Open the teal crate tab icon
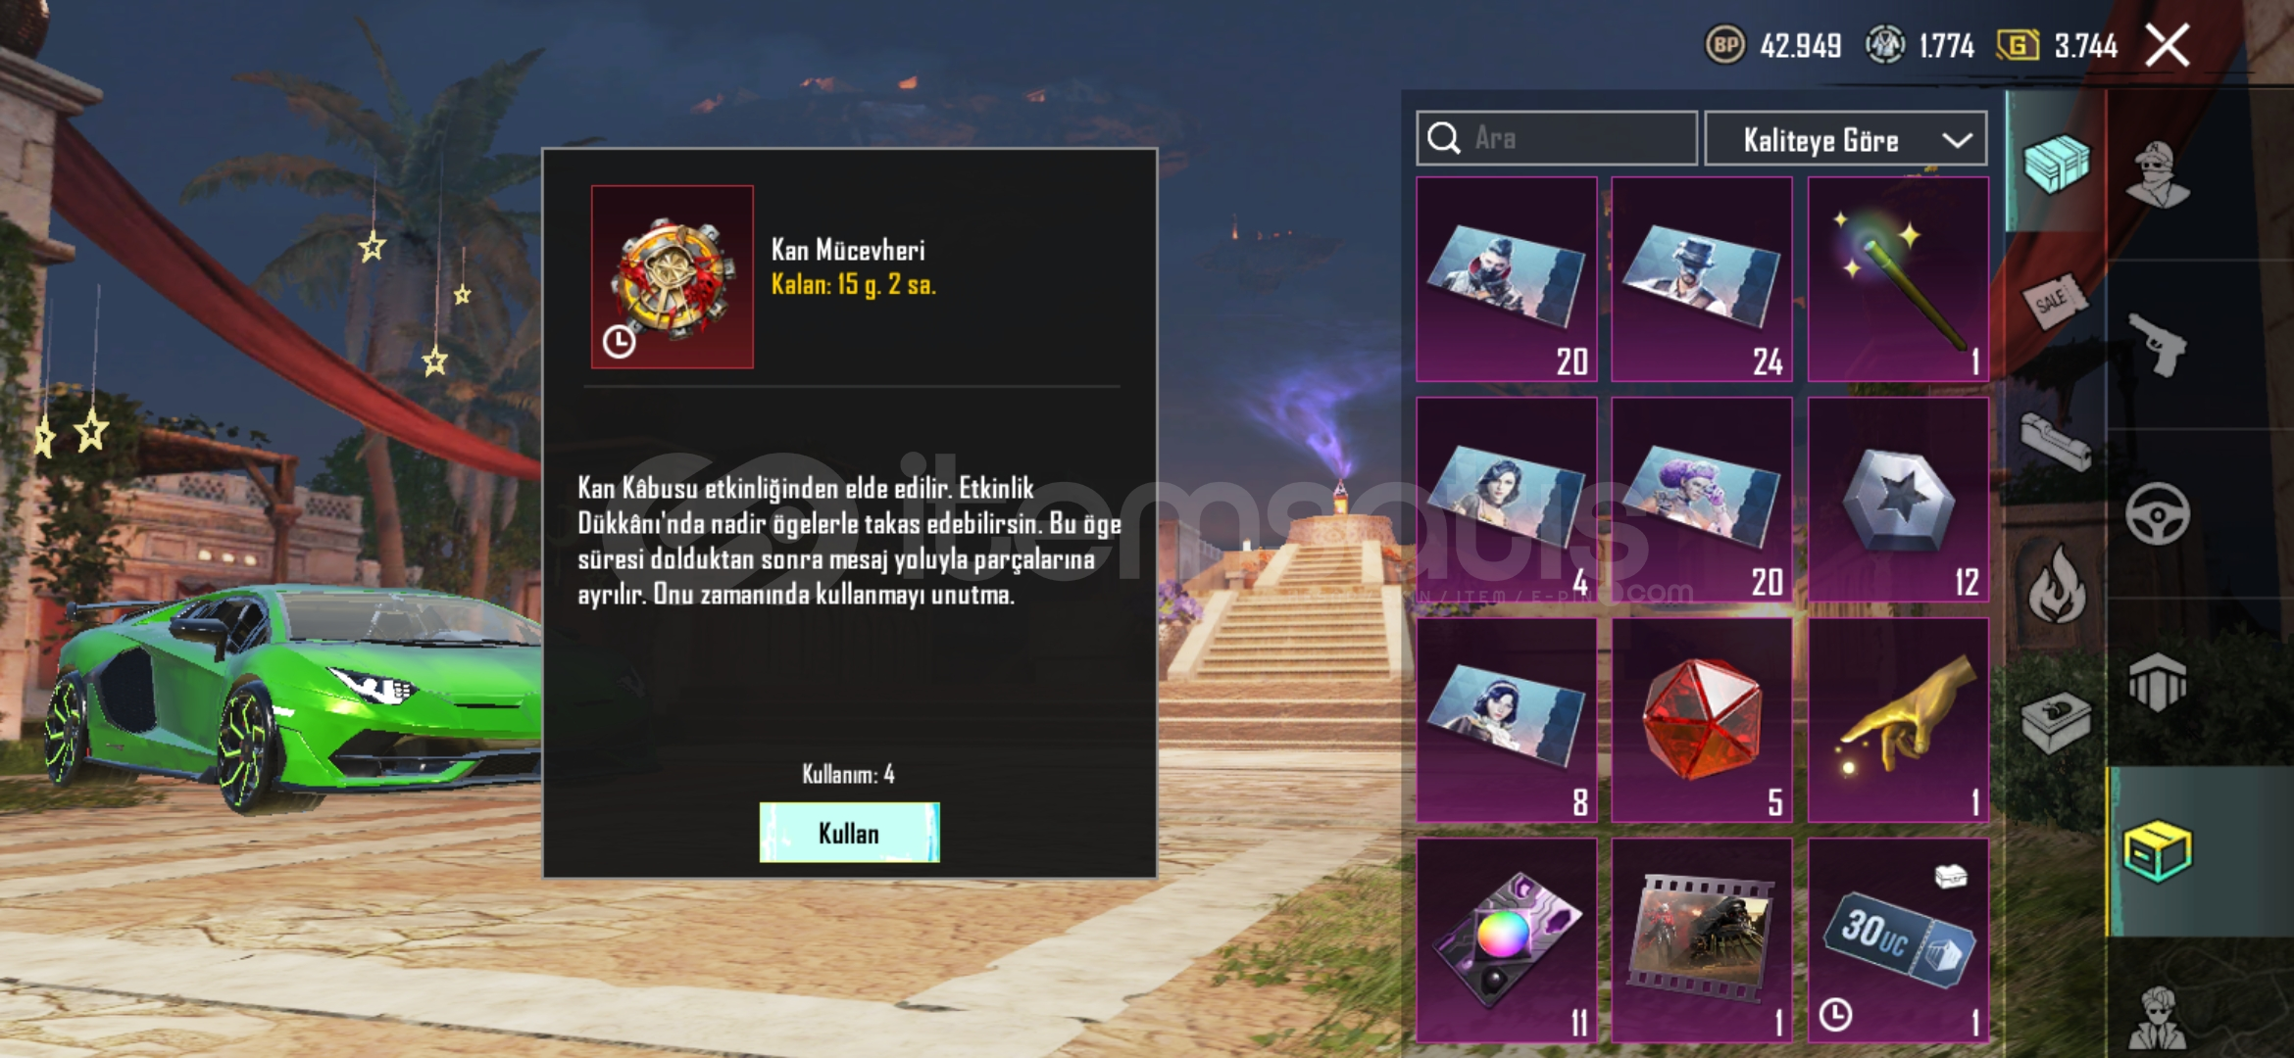The height and width of the screenshot is (1058, 2294). (2056, 163)
